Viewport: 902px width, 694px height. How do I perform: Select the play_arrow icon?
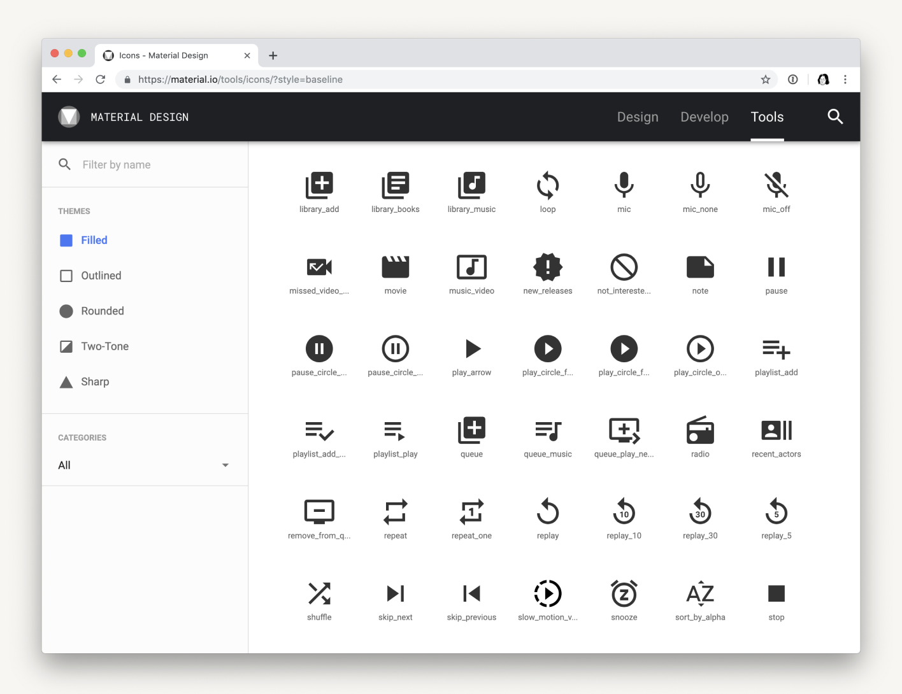471,348
